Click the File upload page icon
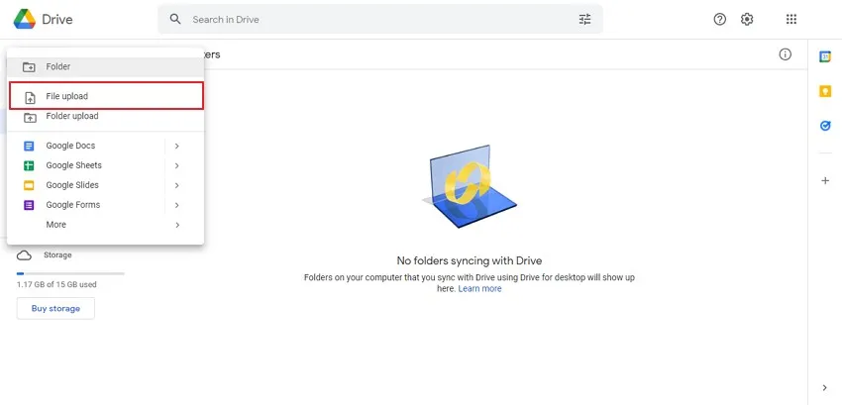This screenshot has height=405, width=842. 30,98
